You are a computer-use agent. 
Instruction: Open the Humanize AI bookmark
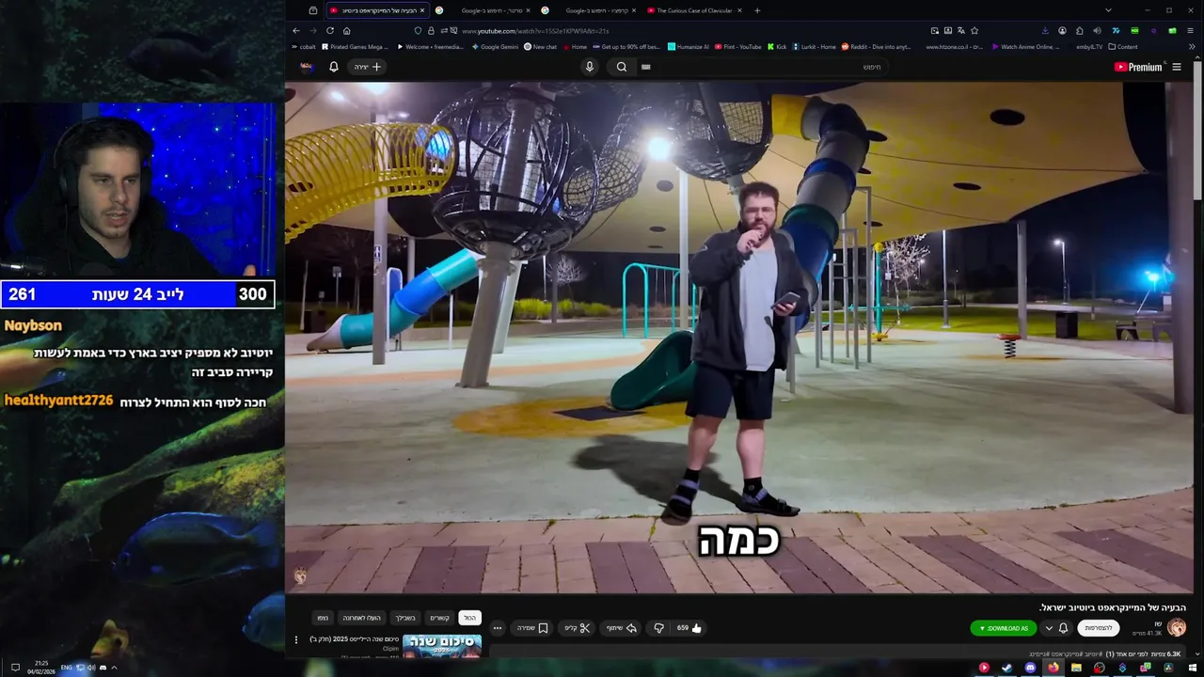click(689, 46)
